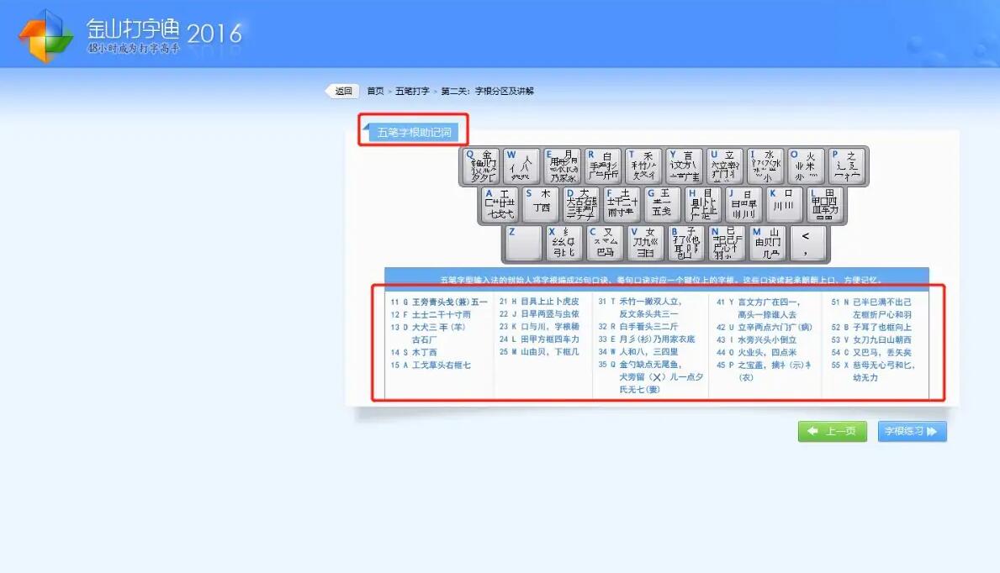Select the V key on the keyboard diagram
1000x573 pixels.
646,243
